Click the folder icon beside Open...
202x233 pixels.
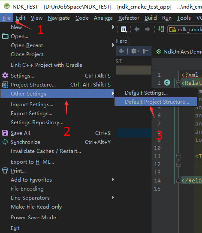(x=5, y=36)
